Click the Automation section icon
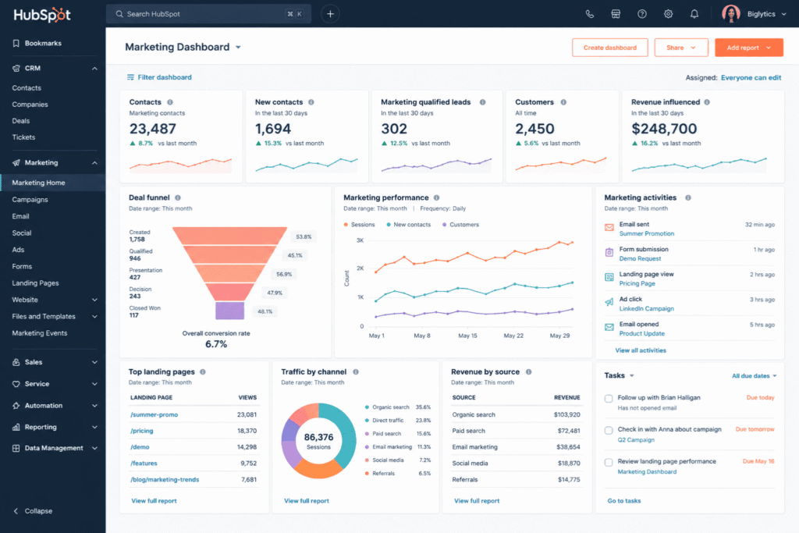 pos(16,406)
